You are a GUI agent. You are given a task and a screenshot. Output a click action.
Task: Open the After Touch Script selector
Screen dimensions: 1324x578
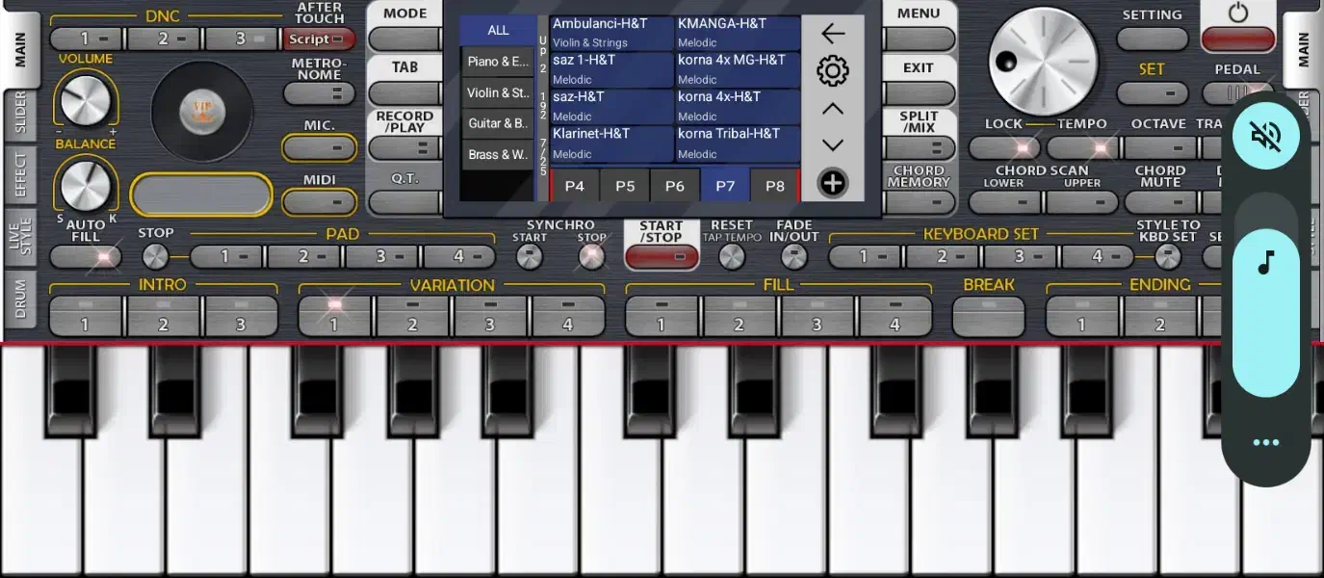point(319,39)
